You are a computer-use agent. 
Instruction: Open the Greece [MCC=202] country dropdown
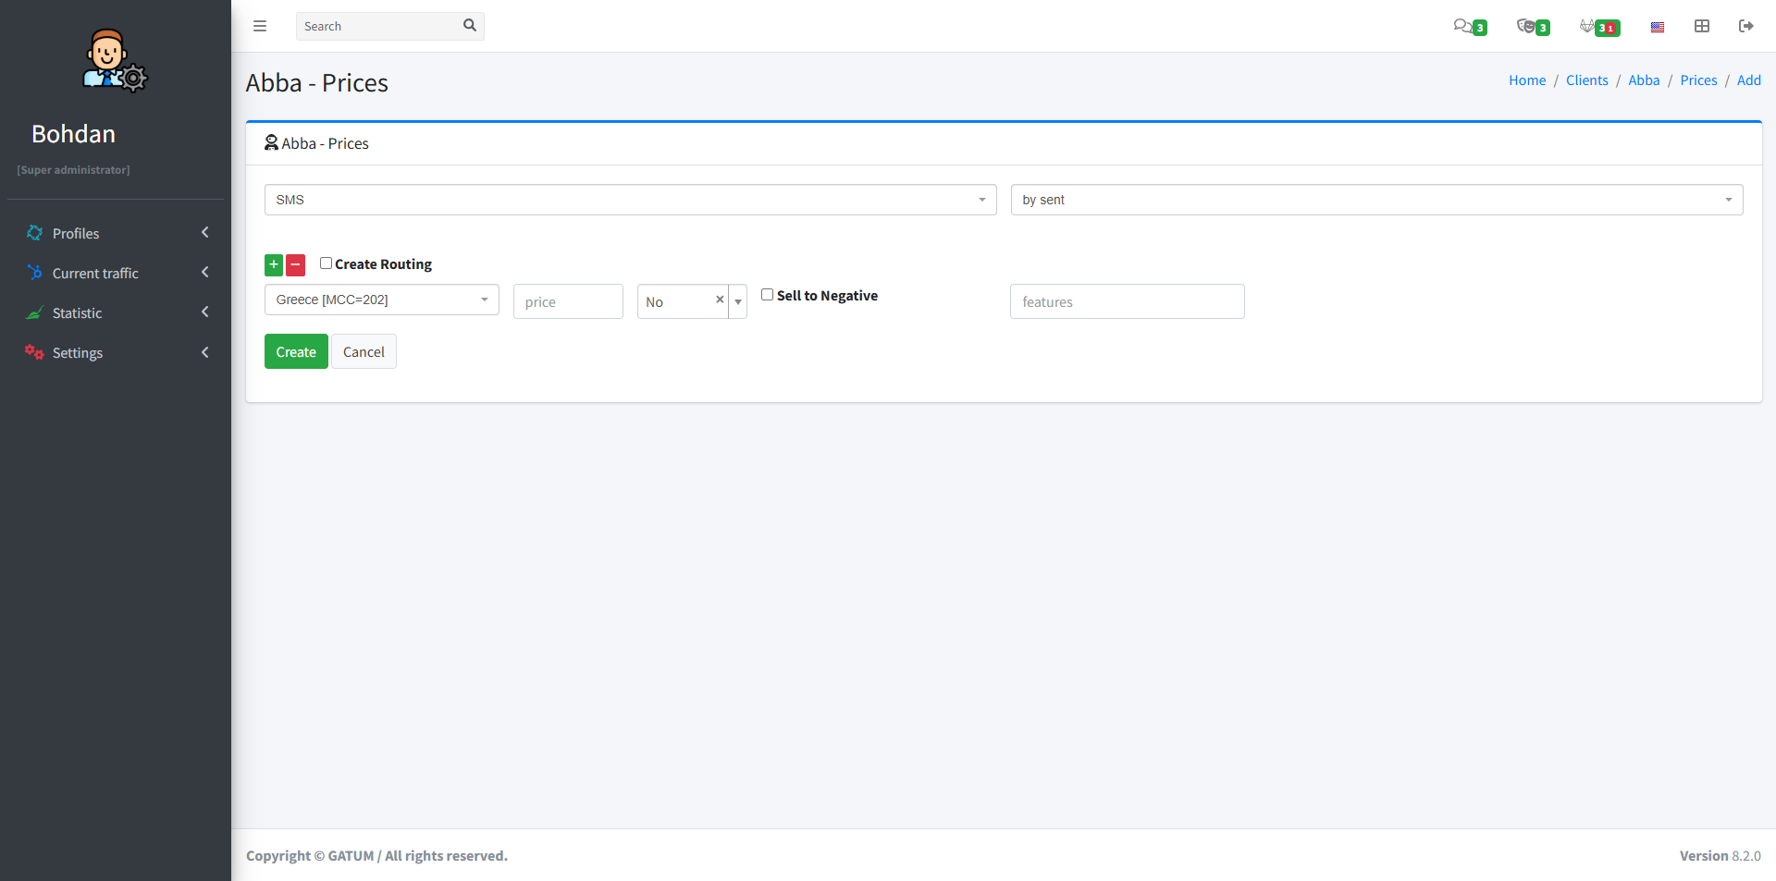[x=381, y=300]
